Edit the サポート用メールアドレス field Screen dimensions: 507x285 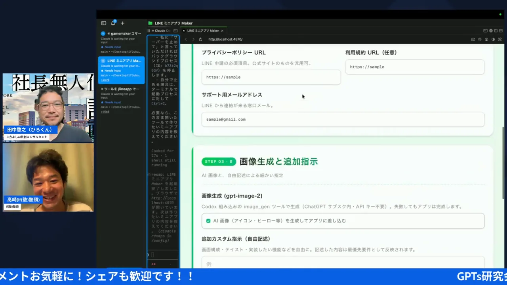tap(343, 119)
